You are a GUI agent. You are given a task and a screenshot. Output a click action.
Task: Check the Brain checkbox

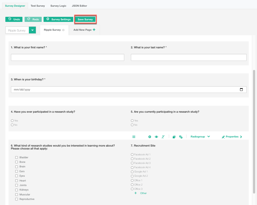coord(17,167)
